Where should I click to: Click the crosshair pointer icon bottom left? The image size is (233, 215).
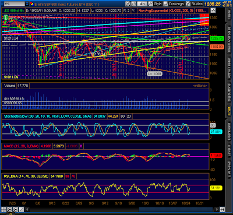click(x=4, y=210)
